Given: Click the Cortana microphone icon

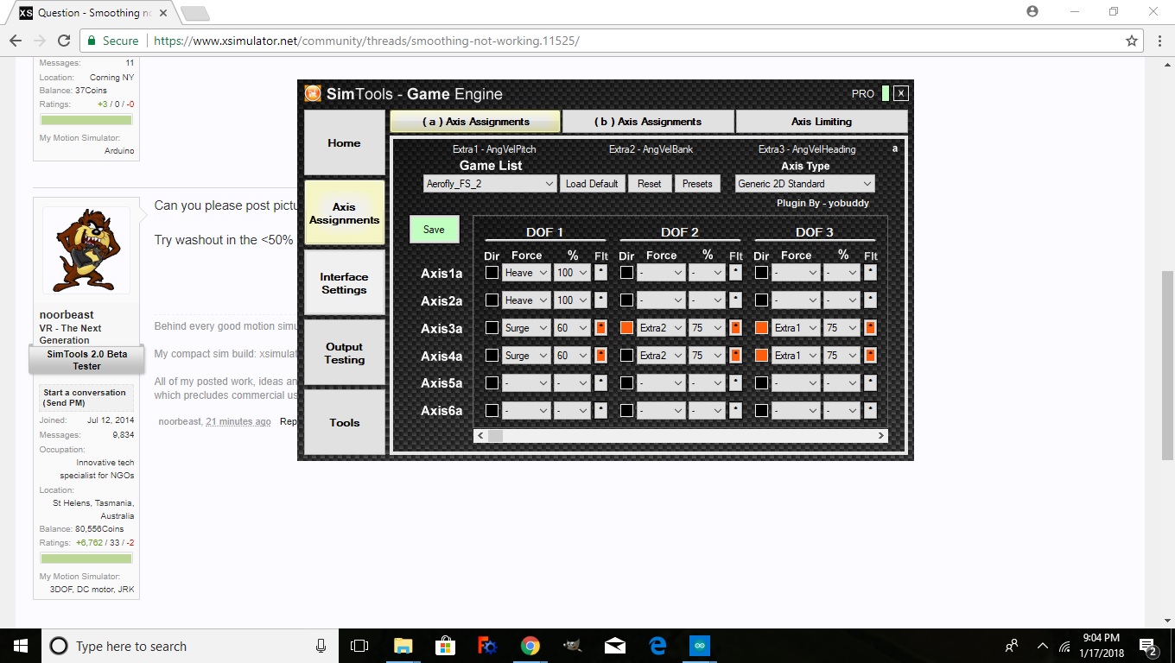Looking at the screenshot, I should [x=321, y=646].
